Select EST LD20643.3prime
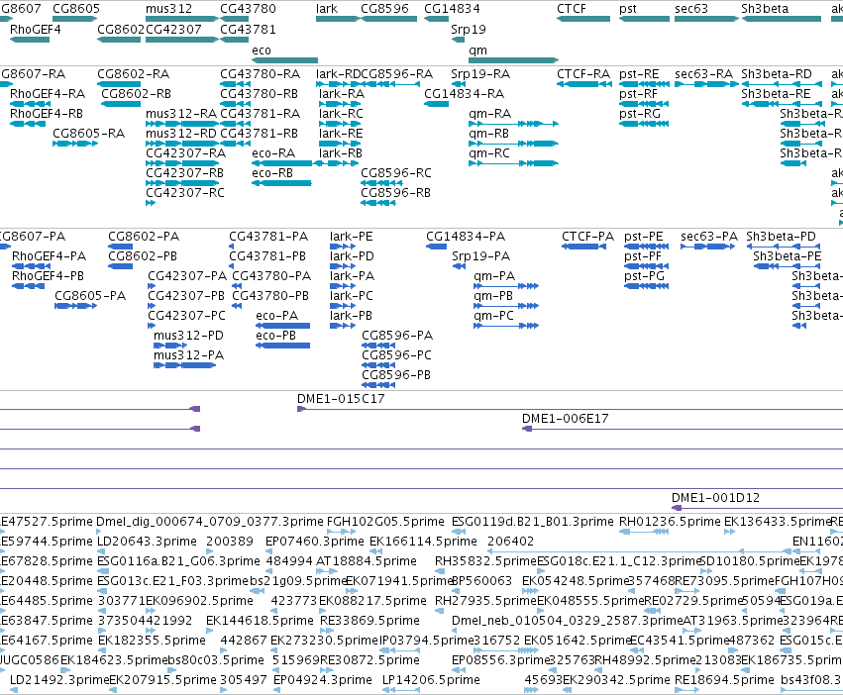This screenshot has height=695, width=843. coord(147,542)
